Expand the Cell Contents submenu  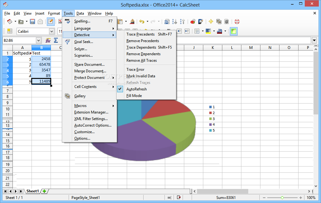[90, 87]
